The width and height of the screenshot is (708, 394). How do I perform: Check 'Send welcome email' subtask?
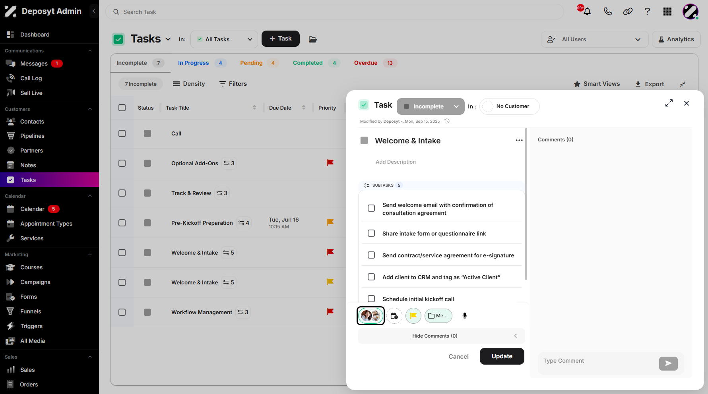click(371, 208)
